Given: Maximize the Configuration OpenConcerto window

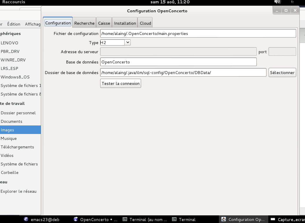Looking at the screenshot, I should coord(286,11).
